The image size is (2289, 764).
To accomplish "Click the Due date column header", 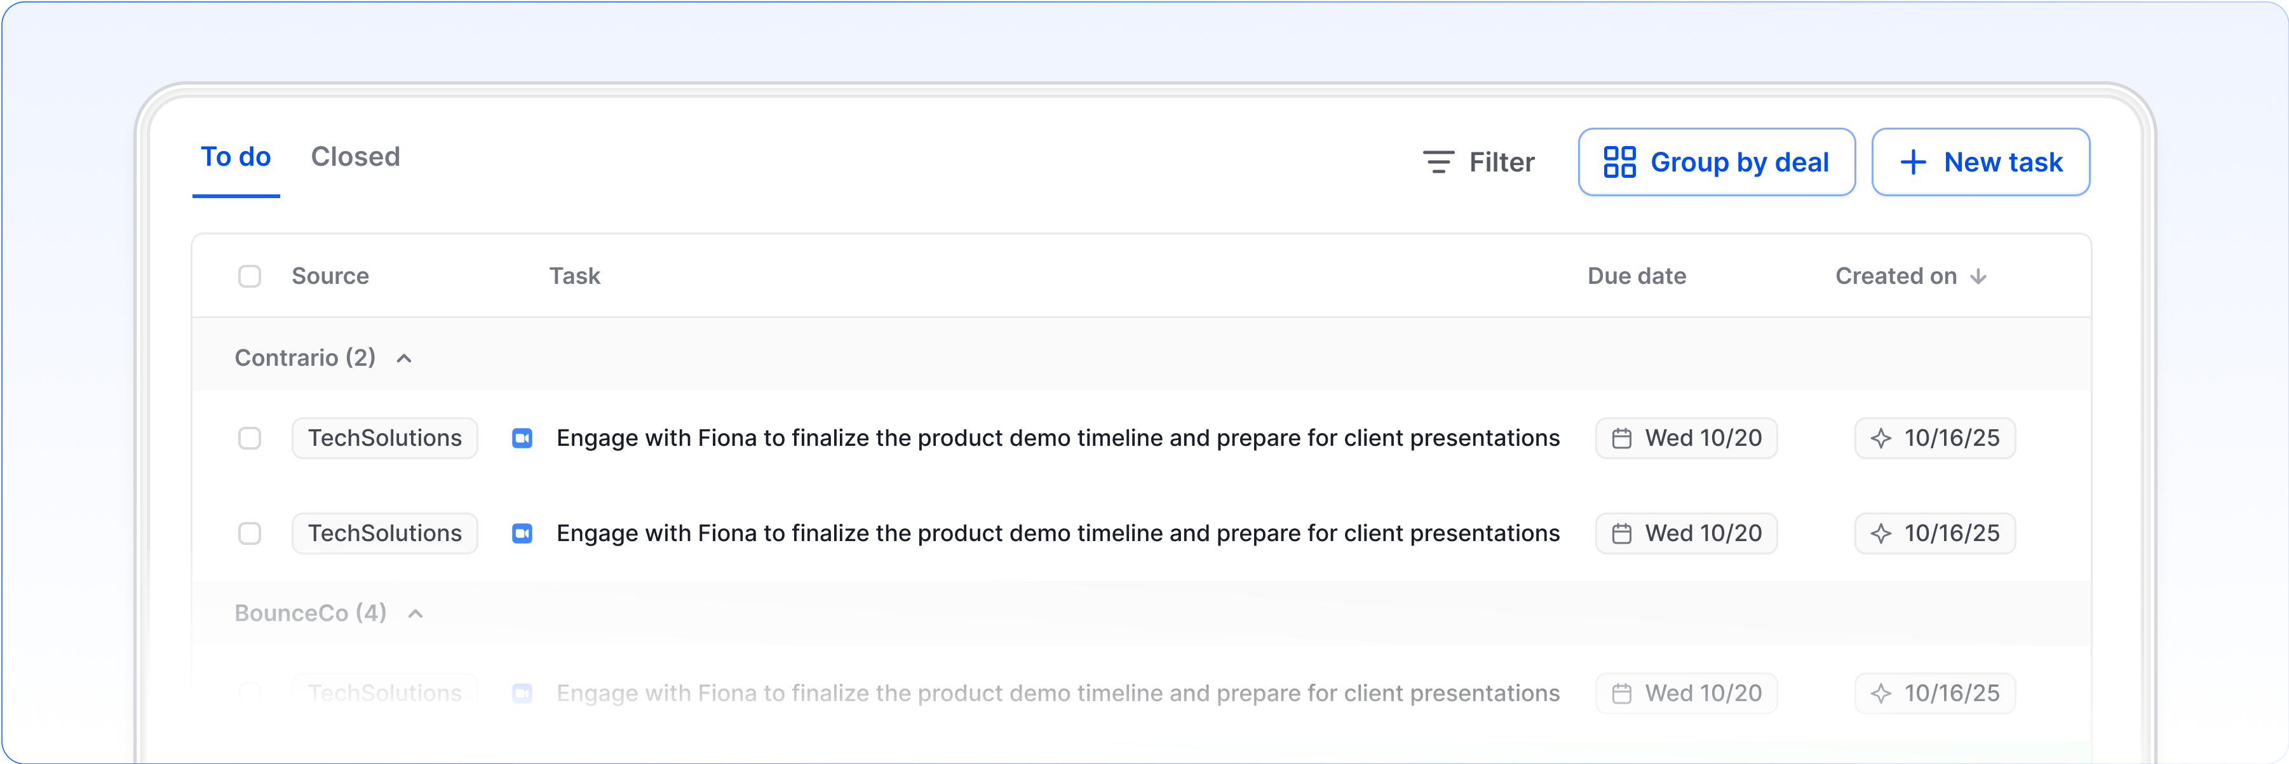I will pos(1636,276).
